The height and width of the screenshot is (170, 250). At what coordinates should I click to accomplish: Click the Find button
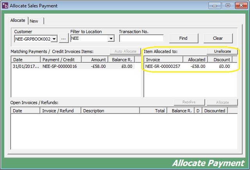[184, 38]
